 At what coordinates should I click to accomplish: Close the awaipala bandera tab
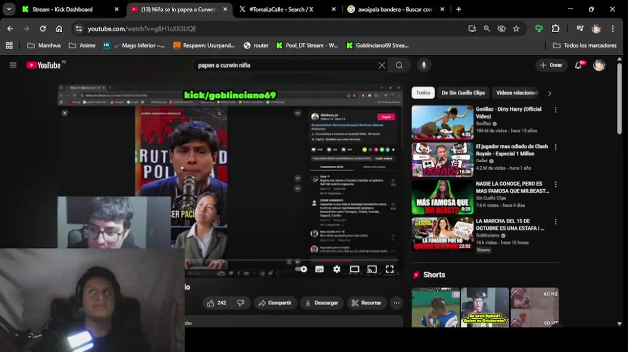(x=442, y=9)
